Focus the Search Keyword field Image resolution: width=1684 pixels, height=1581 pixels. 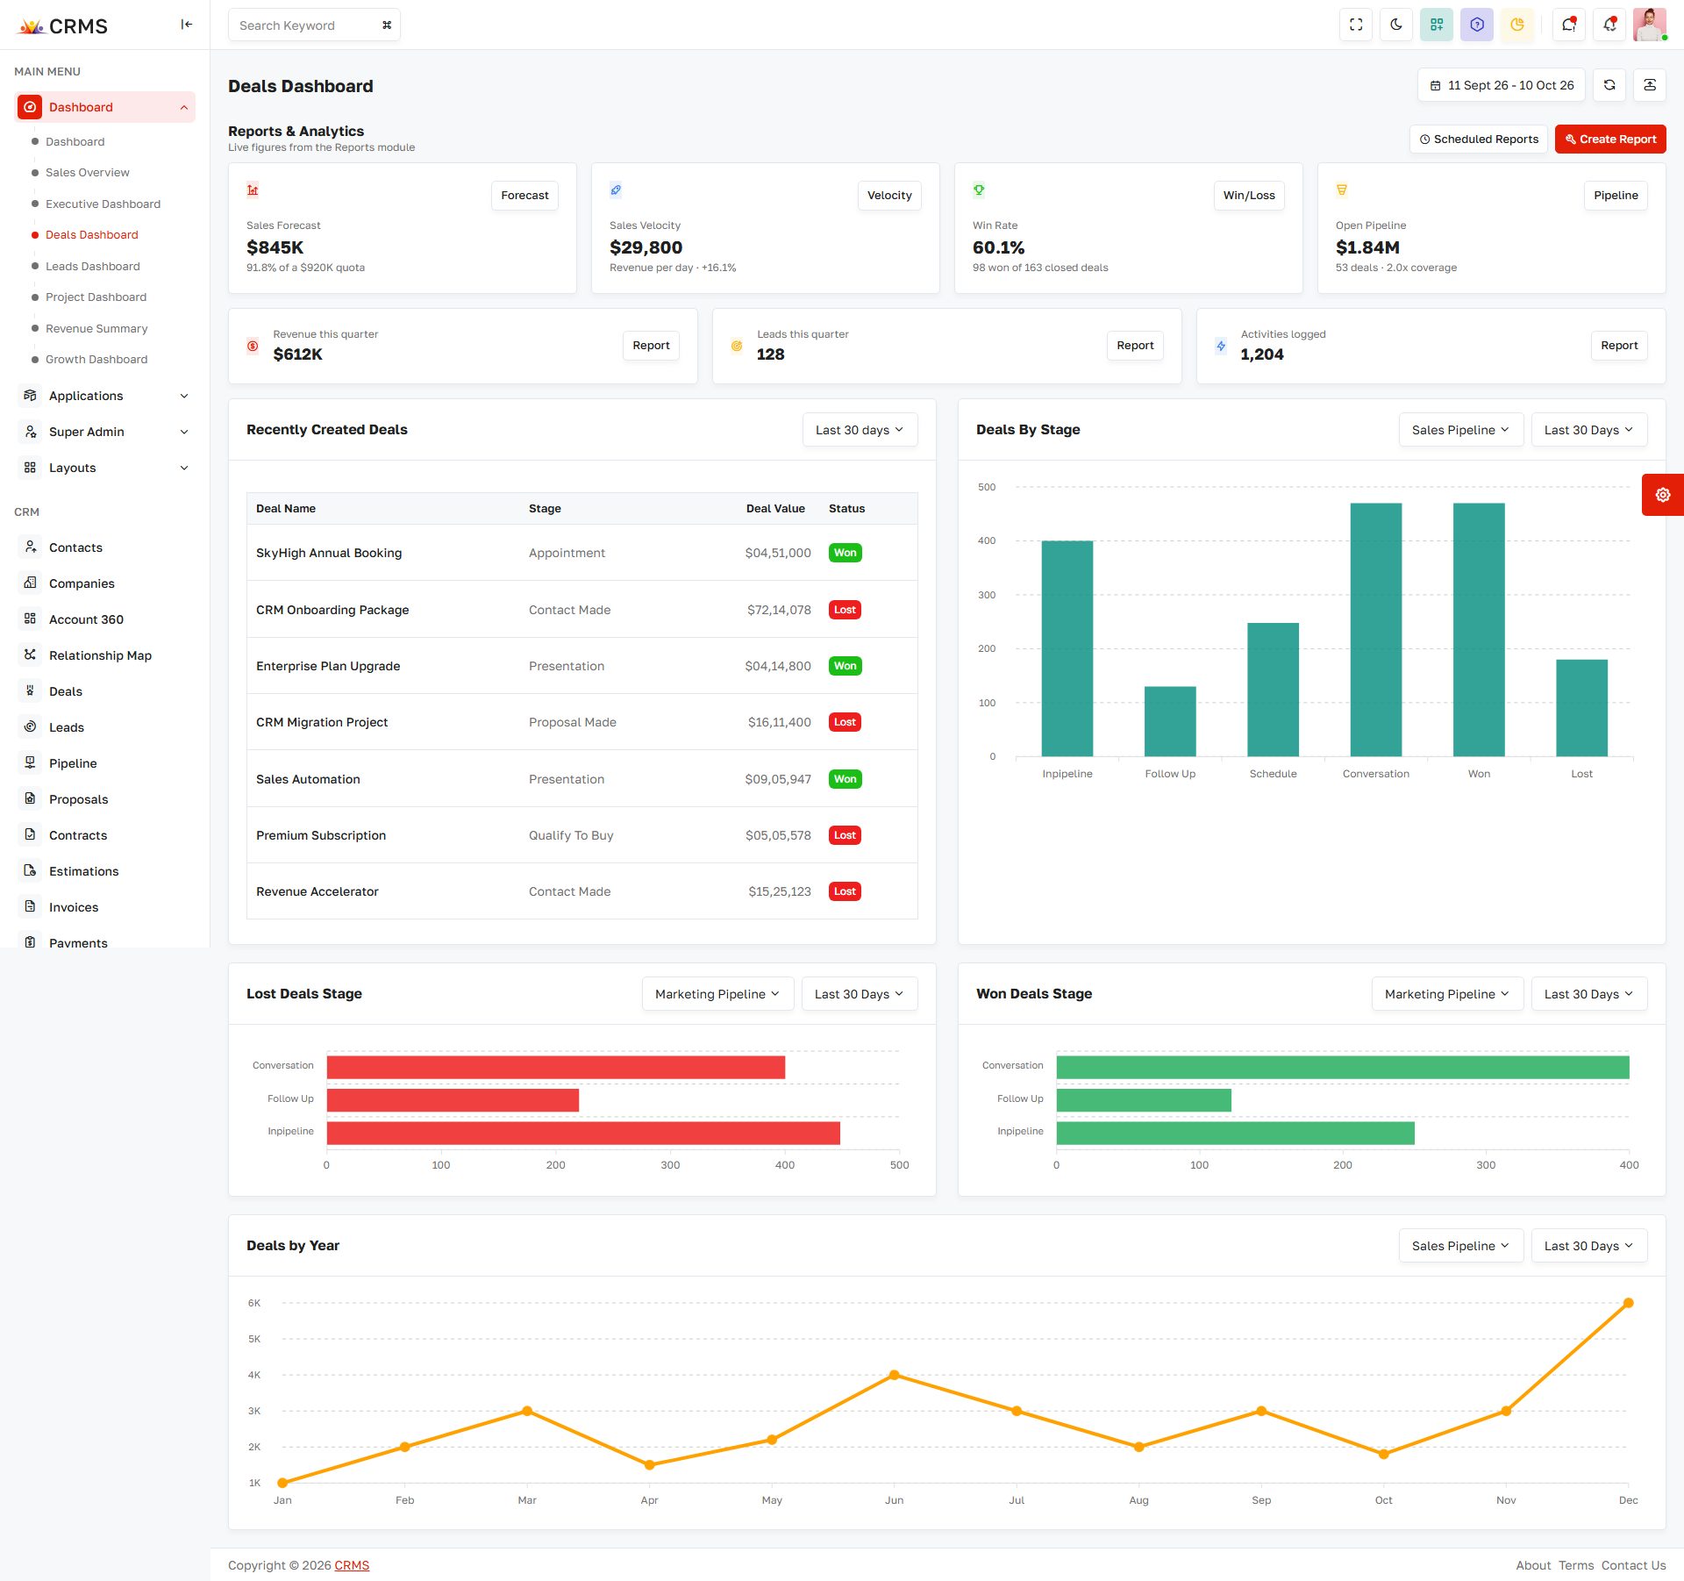point(314,25)
